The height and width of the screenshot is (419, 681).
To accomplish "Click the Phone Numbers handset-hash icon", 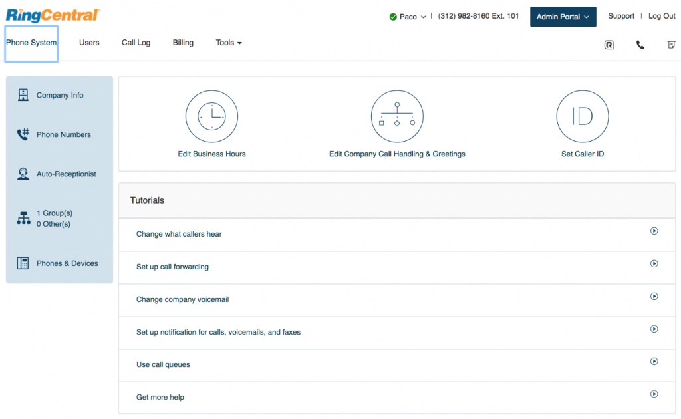I will (23, 134).
